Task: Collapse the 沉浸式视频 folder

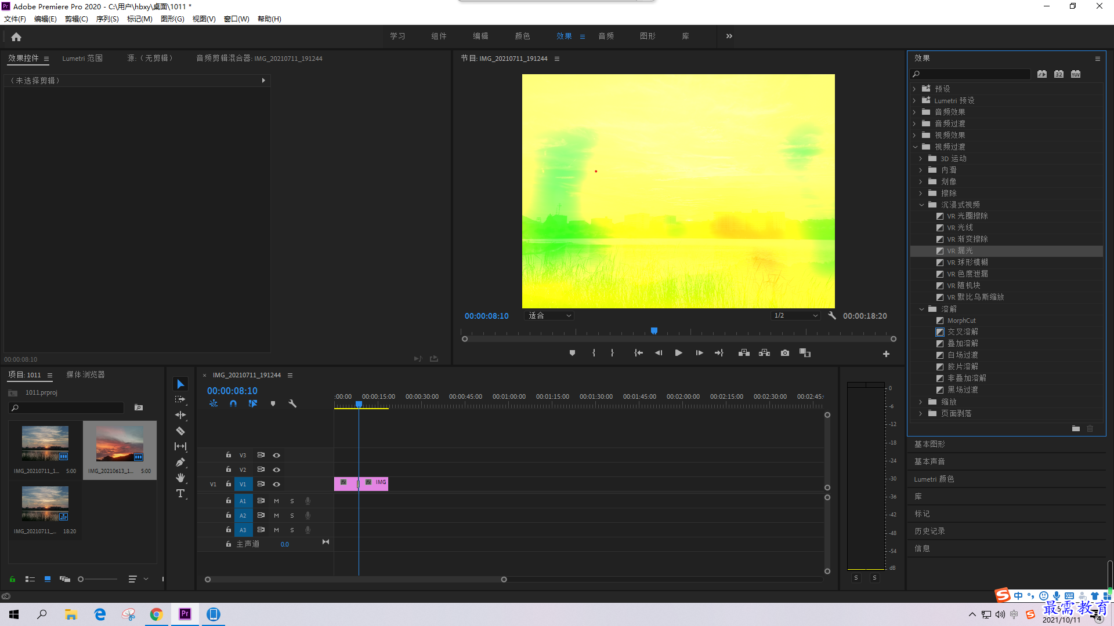Action: [921, 205]
